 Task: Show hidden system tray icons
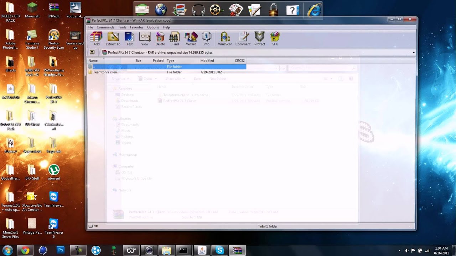(400, 251)
